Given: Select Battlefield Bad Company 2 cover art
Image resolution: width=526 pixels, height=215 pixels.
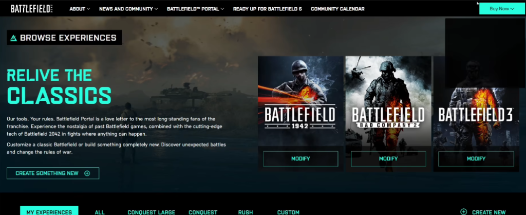Looking at the screenshot, I should pyautogui.click(x=388, y=101).
